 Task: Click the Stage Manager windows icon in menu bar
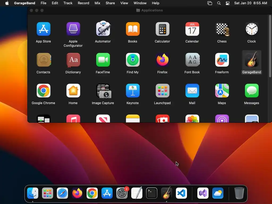point(210,3)
